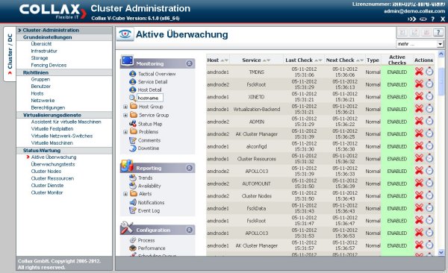Expand the Host Group tree node
Screen dimensions: 448x273
pyautogui.click(x=125, y=107)
